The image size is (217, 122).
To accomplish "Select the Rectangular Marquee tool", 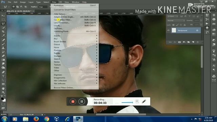I will click(x=3, y=20).
